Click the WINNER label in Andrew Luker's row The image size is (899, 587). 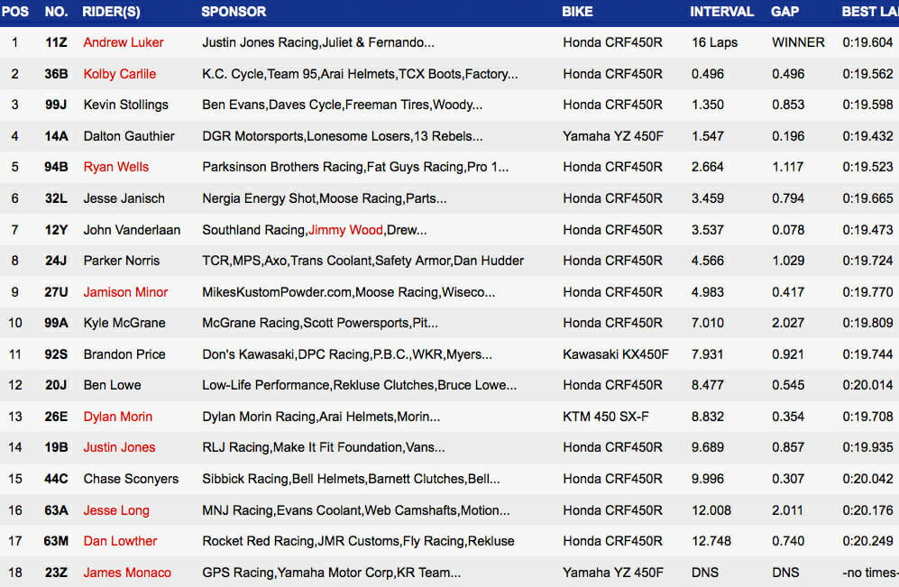point(798,42)
